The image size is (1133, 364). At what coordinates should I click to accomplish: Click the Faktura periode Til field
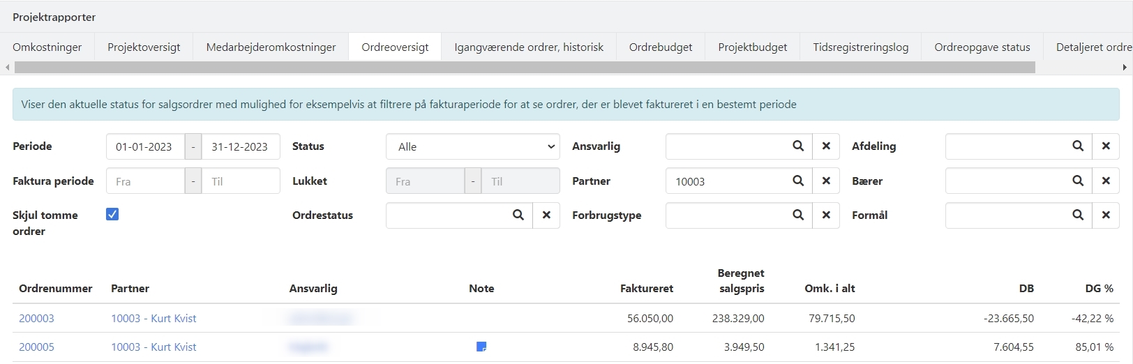240,181
